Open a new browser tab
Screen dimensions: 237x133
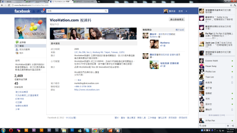99,1
